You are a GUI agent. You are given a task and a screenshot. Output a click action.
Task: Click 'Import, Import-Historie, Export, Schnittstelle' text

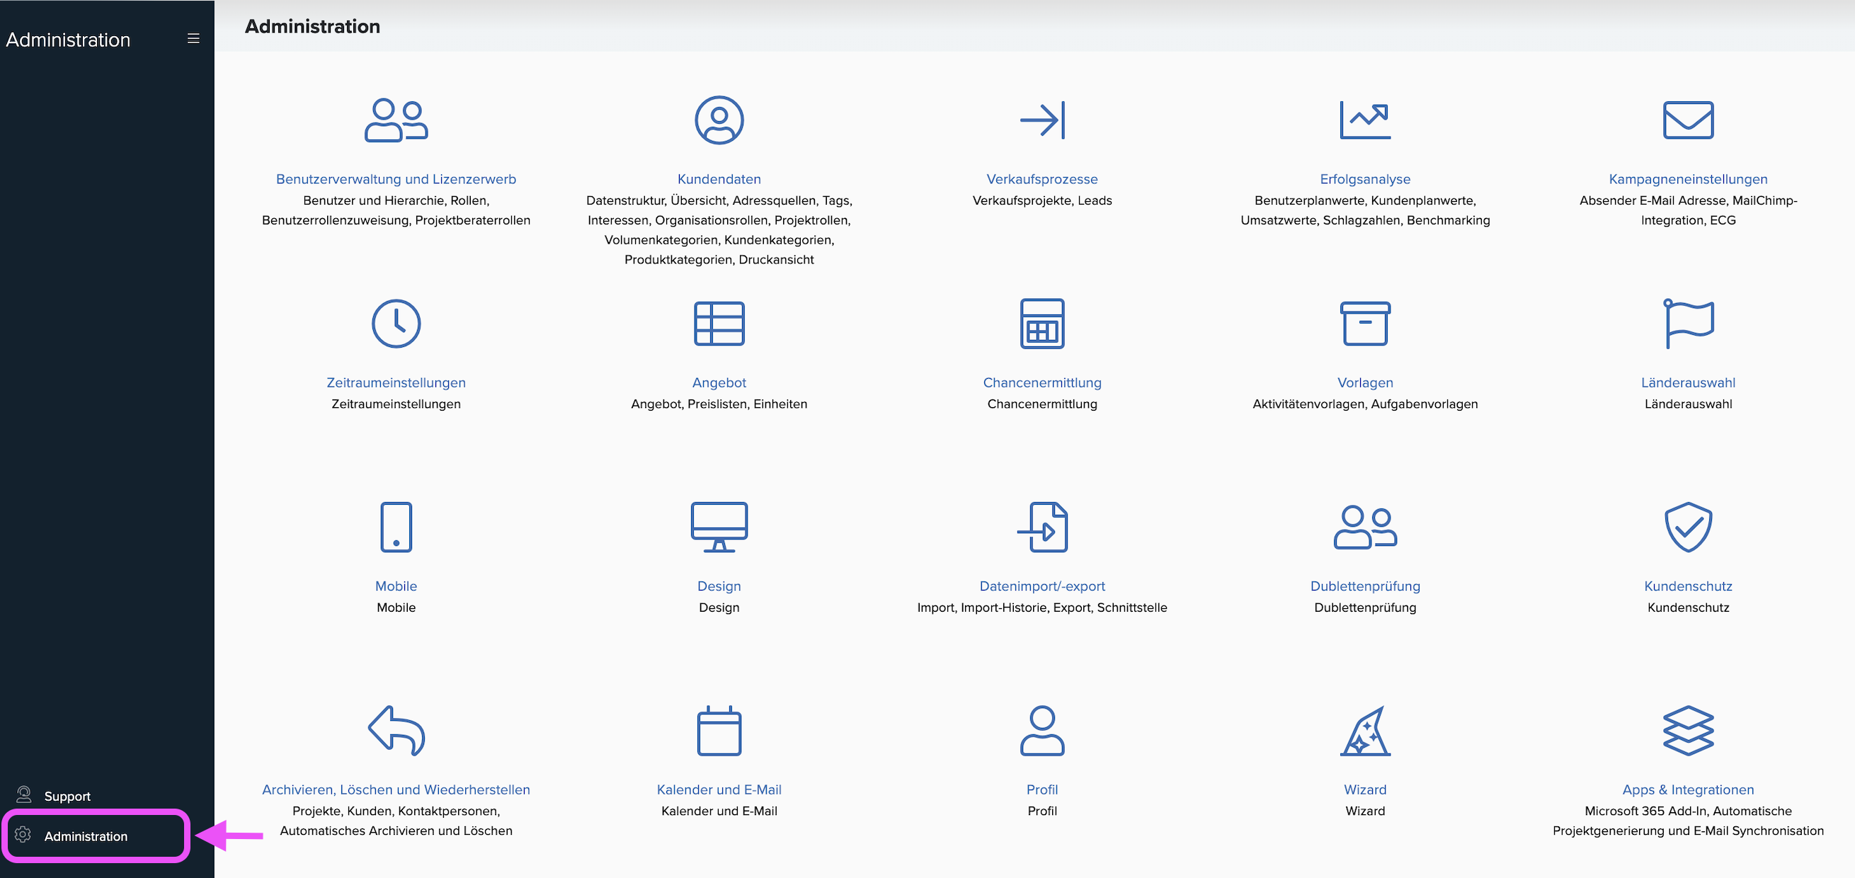pyautogui.click(x=1042, y=608)
